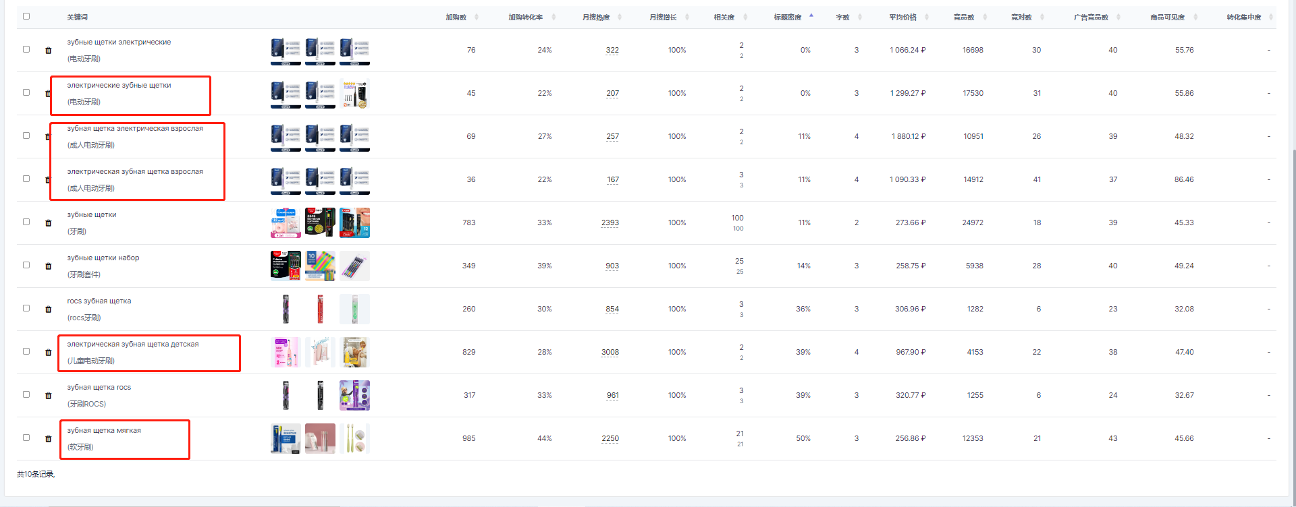Viewport: 1296px width, 507px height.
Task: Delete the электрическая зубная щетка детская row
Action: tap(48, 353)
